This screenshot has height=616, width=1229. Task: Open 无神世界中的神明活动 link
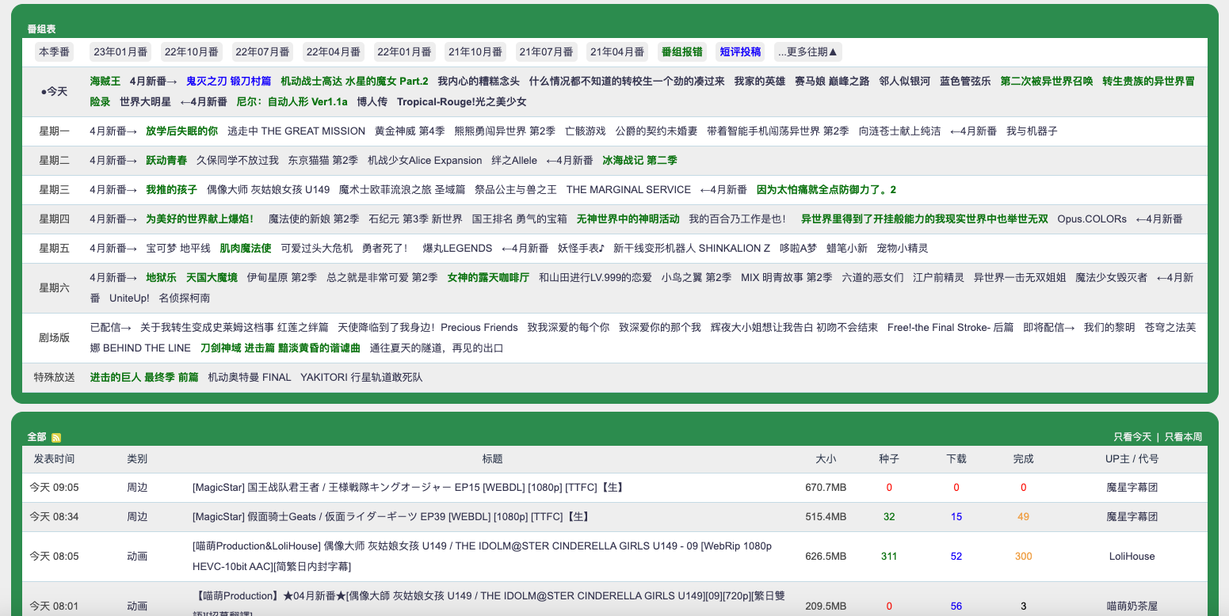(628, 219)
